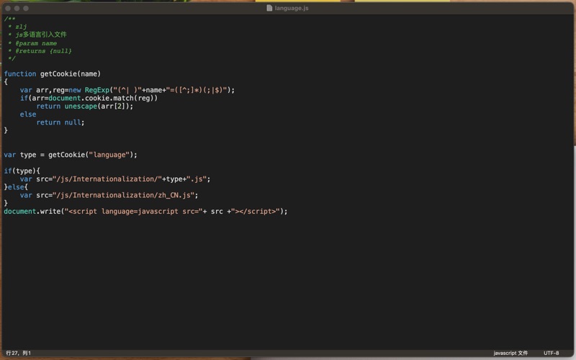Click the document.write statement
Image resolution: width=576 pixels, height=360 pixels.
tap(144, 211)
